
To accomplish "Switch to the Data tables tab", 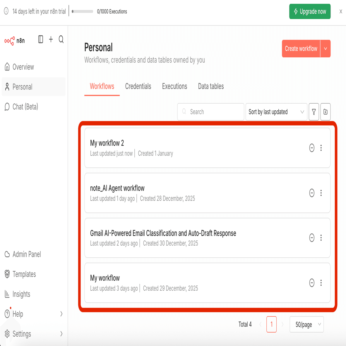I will tap(211, 86).
